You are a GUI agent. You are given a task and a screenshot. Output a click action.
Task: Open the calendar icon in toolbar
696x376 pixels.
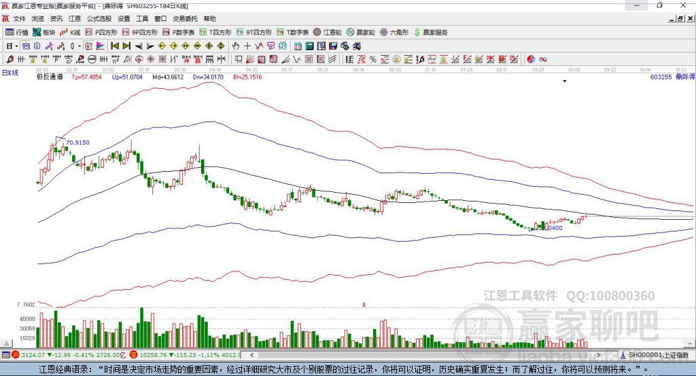[298, 46]
